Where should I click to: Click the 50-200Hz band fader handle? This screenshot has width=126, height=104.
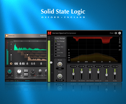82,72
